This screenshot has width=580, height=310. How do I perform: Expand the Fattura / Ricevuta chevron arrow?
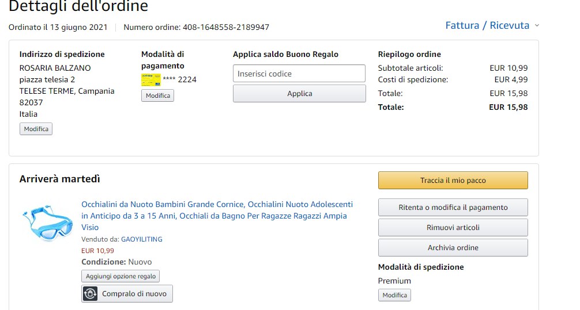[x=537, y=26]
